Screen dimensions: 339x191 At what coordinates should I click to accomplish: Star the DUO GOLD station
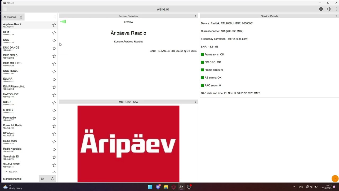click(x=54, y=56)
